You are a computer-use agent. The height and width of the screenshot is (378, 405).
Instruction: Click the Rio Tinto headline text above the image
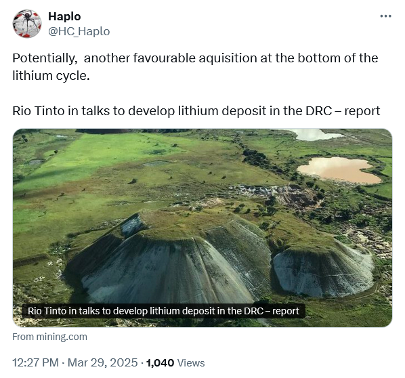[x=196, y=111]
